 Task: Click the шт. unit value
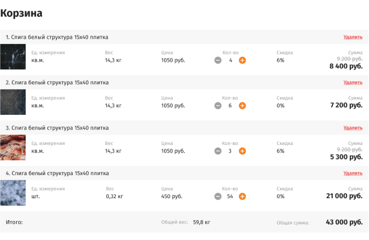[x=35, y=196]
